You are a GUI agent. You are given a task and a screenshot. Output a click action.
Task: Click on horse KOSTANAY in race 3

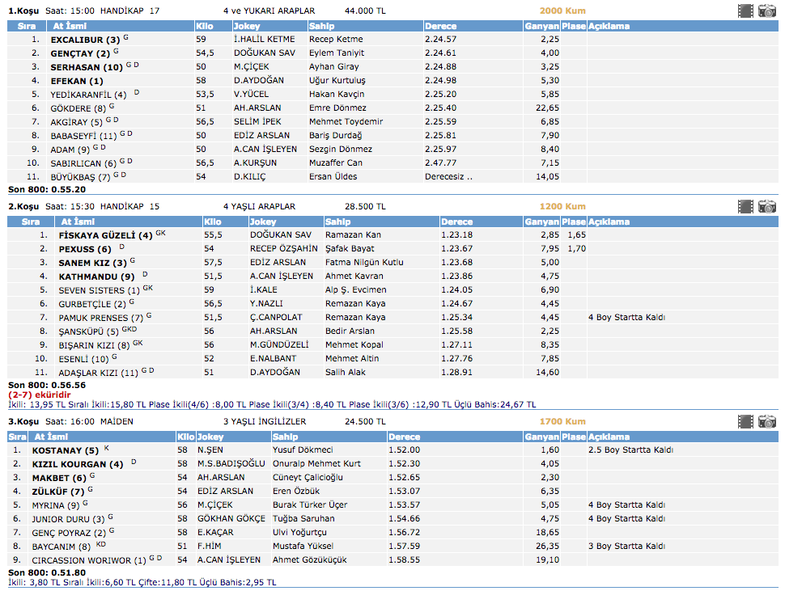(65, 450)
